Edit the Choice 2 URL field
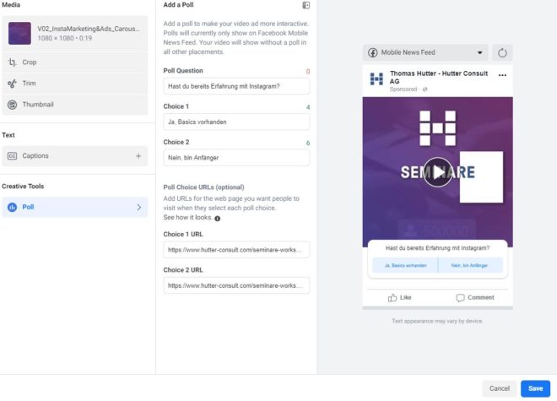 (x=236, y=285)
